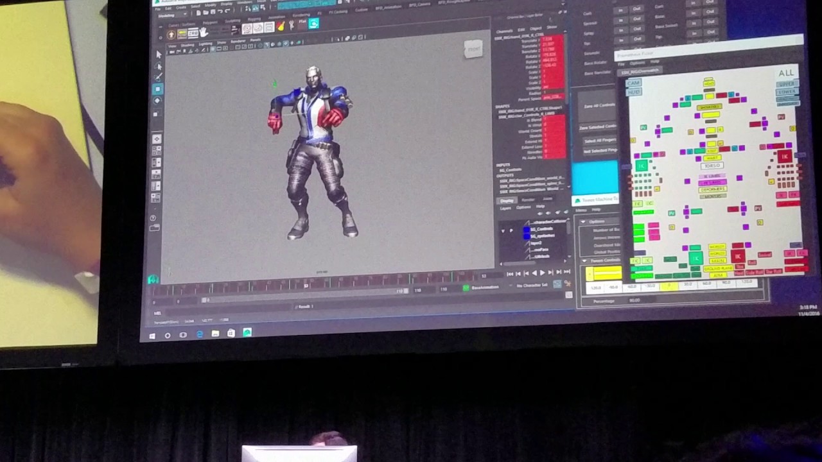
Task: Select the TORSO control in picker
Action: coord(712,166)
